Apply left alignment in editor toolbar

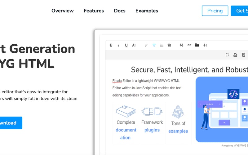pos(146,45)
